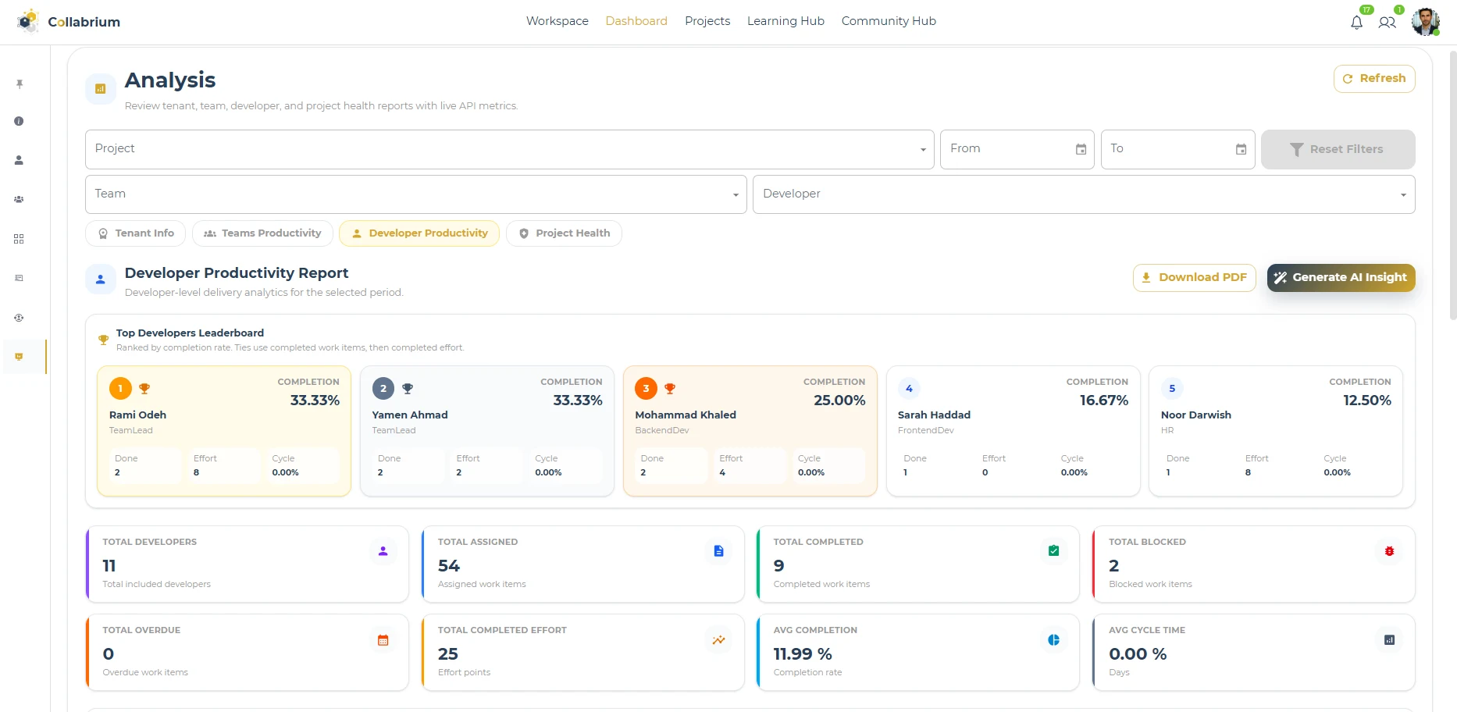Open the notifications bell

click(1357, 23)
